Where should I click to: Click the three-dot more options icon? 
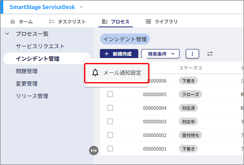pyautogui.click(x=192, y=54)
